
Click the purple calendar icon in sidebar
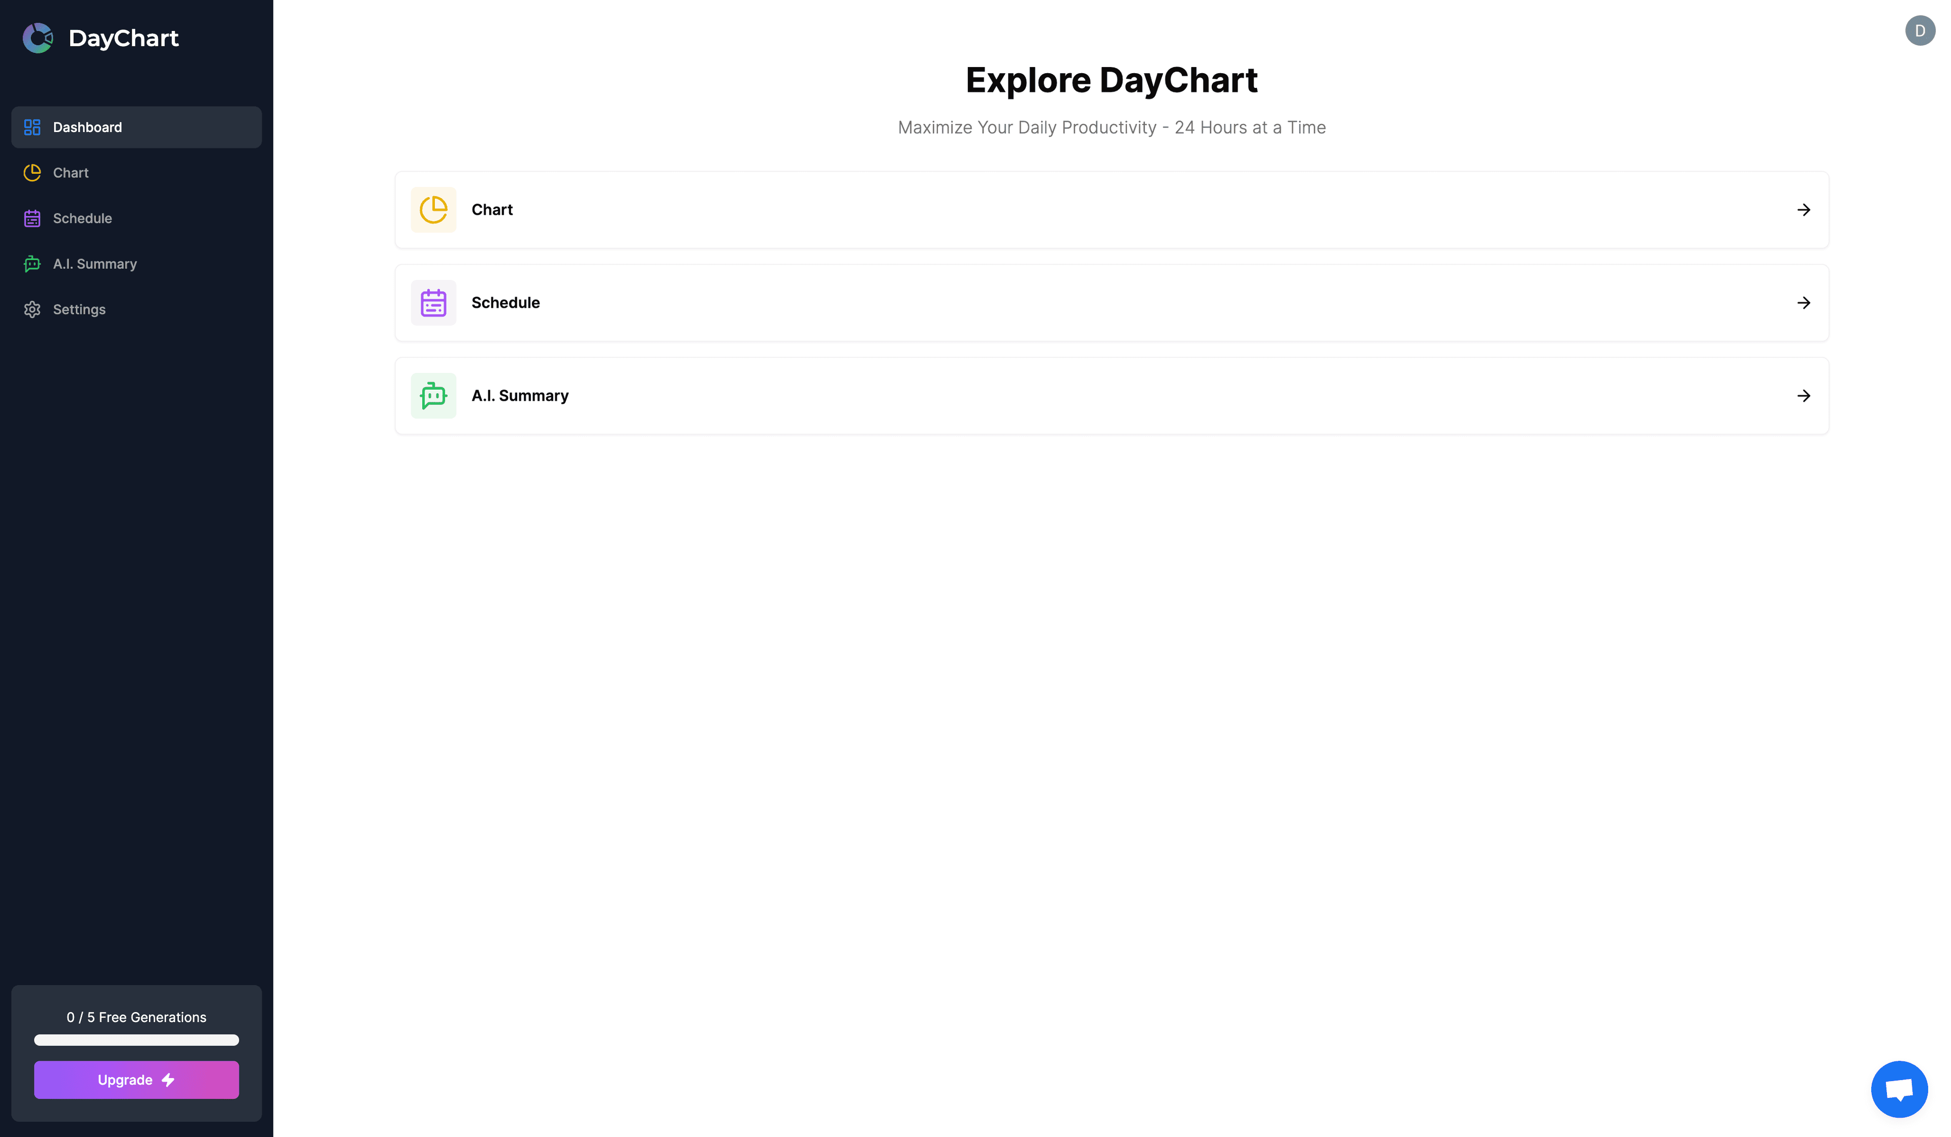[32, 218]
